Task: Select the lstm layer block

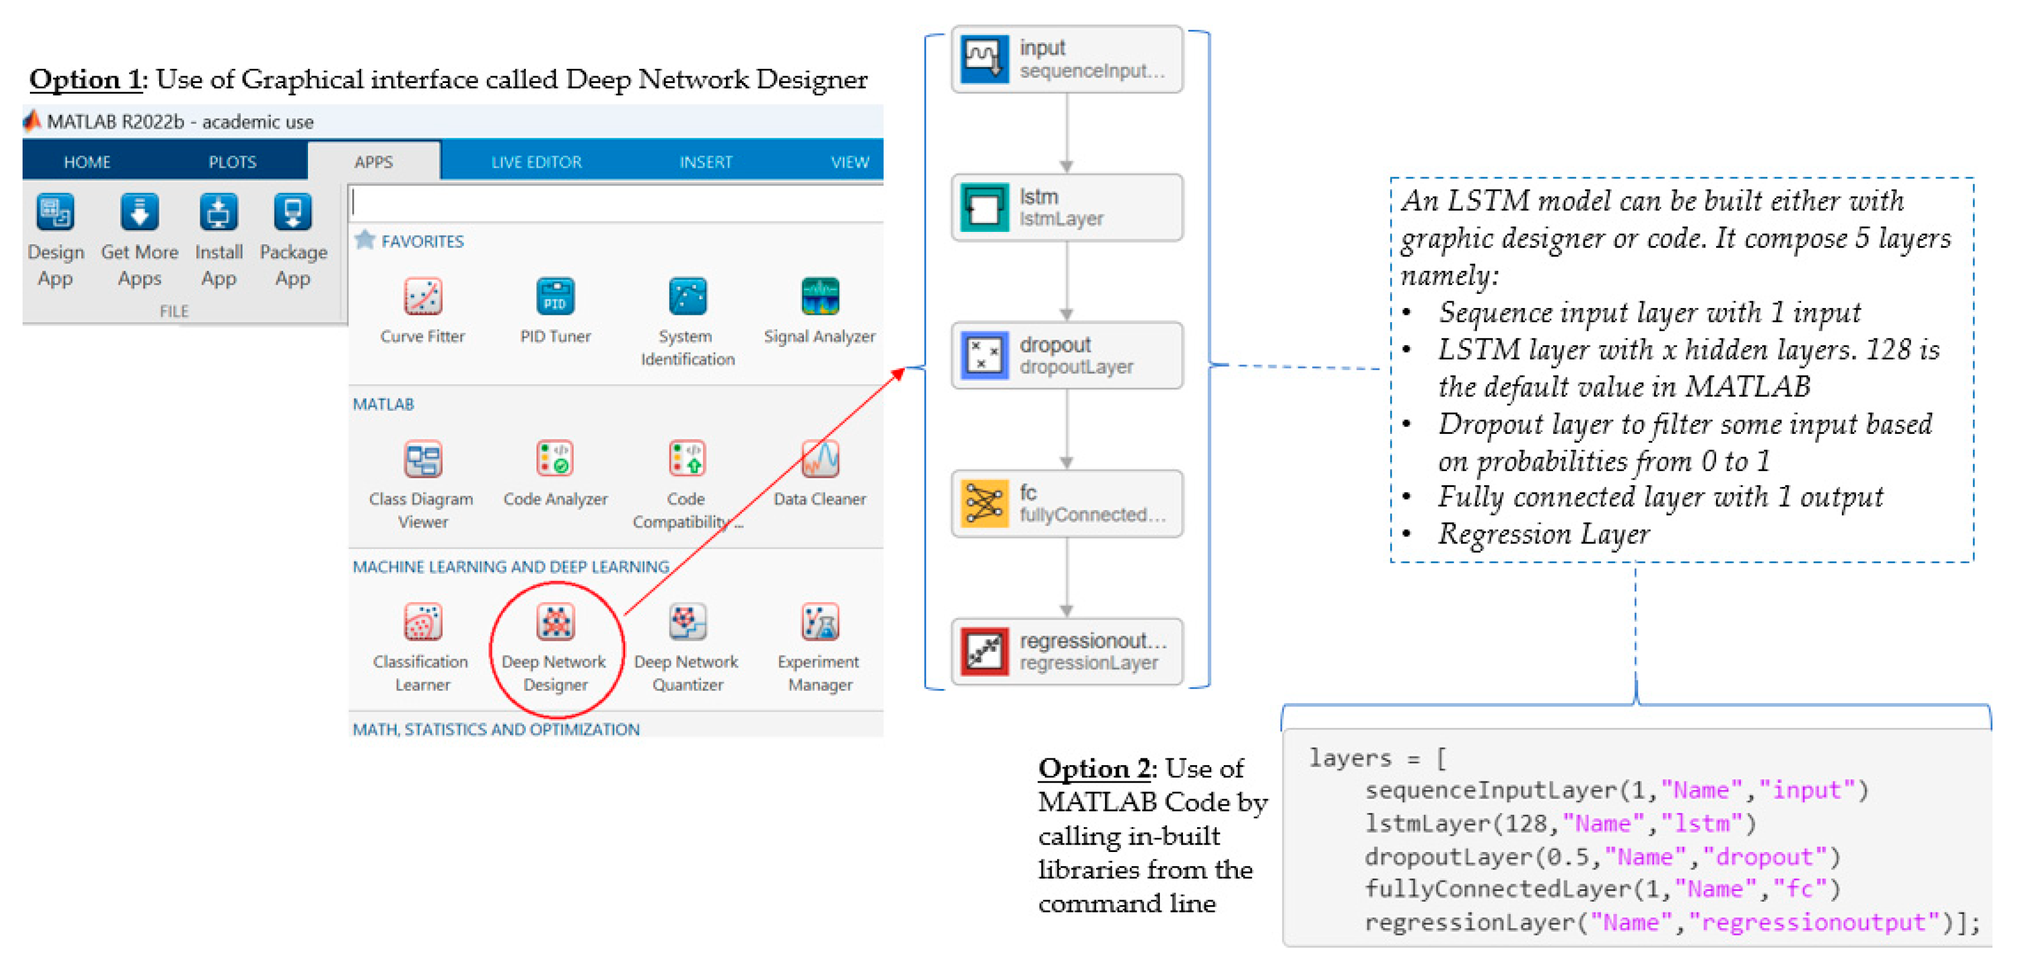Action: pyautogui.click(x=1066, y=208)
